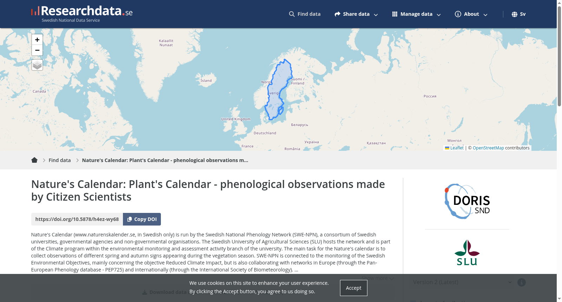
Task: Click the Copy DOI button
Action: pyautogui.click(x=142, y=219)
